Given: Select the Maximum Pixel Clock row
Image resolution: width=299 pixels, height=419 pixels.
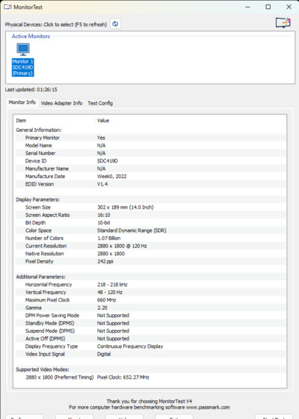Looking at the screenshot, I should click(150, 300).
